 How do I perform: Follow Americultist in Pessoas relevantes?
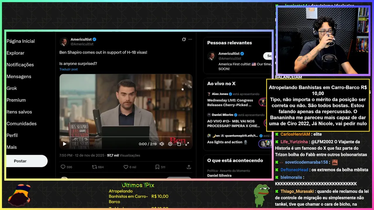(267, 56)
